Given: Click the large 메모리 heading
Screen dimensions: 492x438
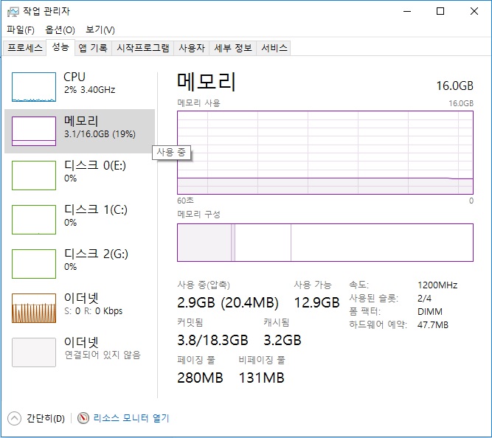Looking at the screenshot, I should 206,82.
